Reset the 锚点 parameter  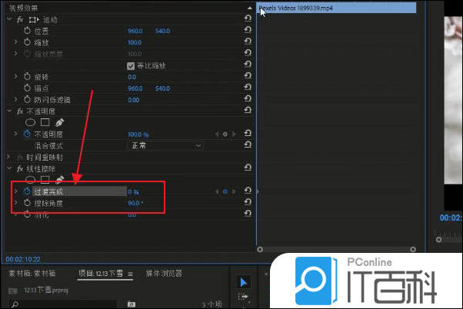point(248,87)
